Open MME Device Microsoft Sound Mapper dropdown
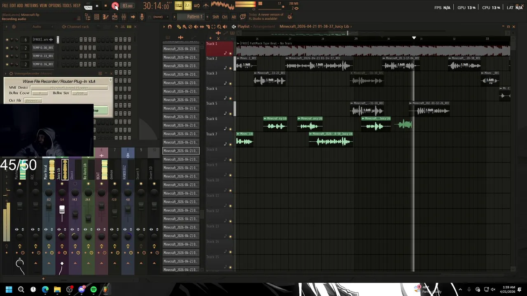 click(x=69, y=88)
